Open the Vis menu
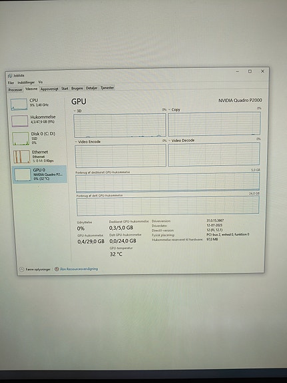287x383 pixels. tap(41, 83)
